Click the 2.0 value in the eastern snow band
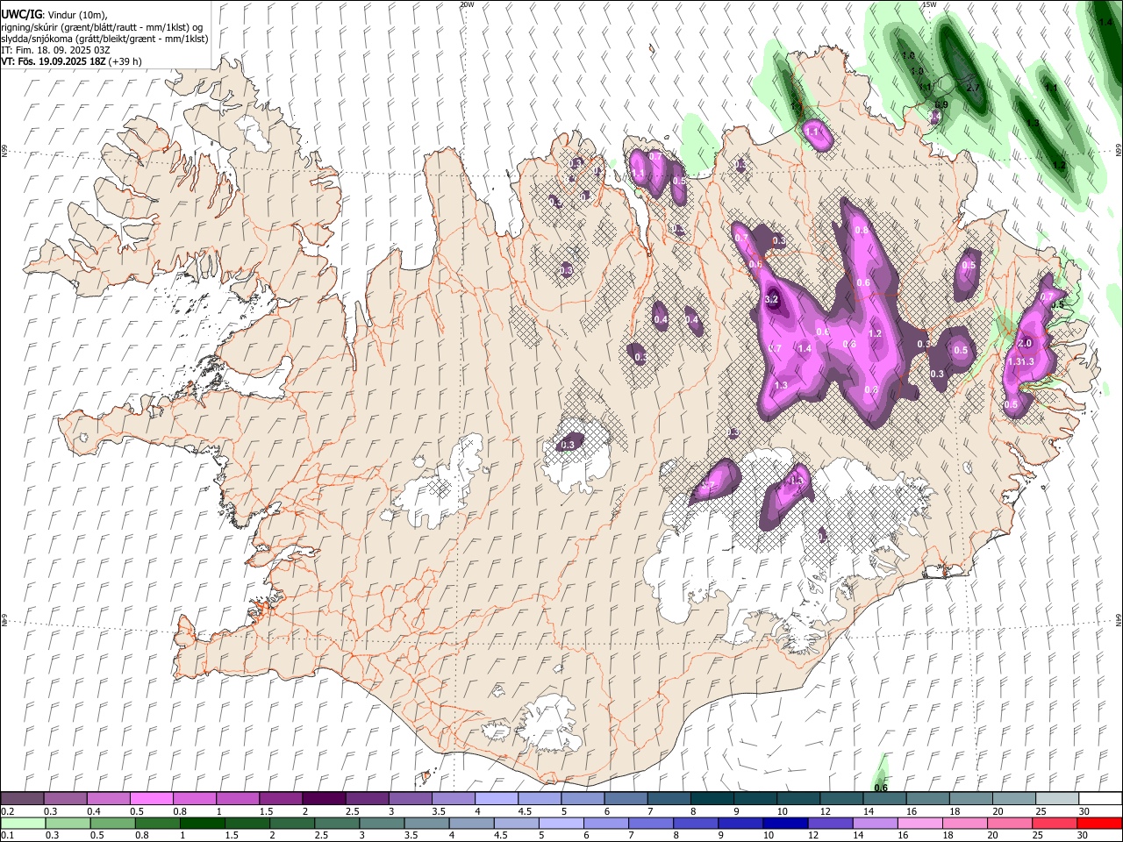Screen dimensions: 1123x842 coord(1025,343)
